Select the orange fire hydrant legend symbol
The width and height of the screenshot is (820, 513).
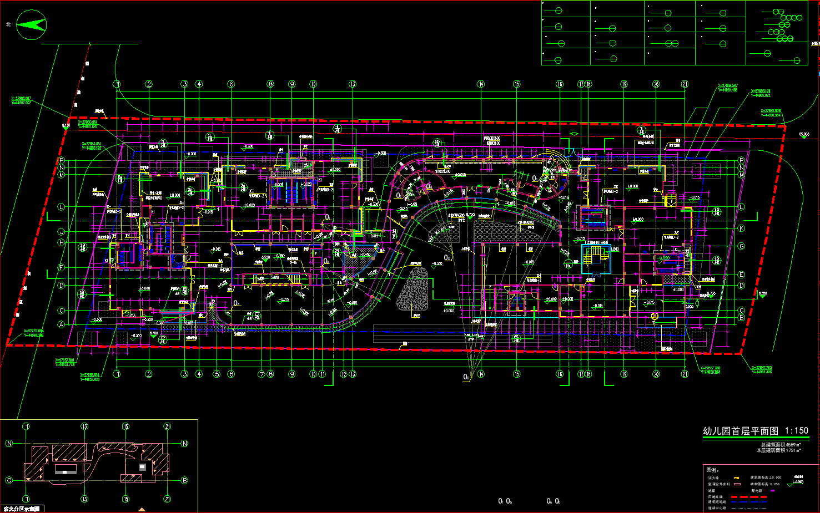[737, 478]
